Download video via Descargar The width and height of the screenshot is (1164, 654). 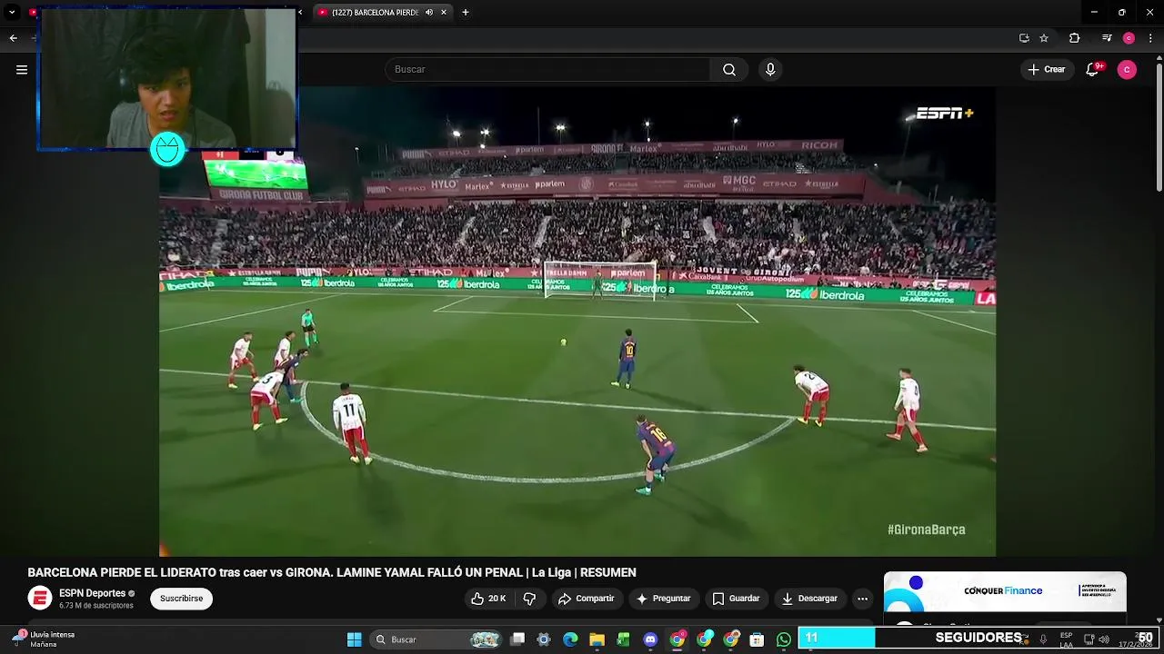click(809, 599)
